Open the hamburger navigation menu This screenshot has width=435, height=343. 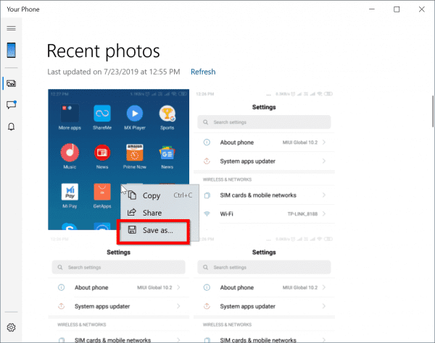11,28
